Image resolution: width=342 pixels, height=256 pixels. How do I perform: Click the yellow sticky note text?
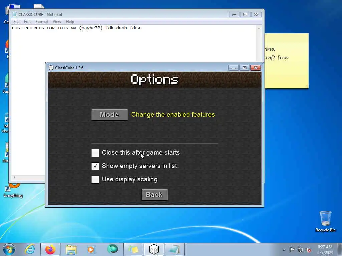coord(276,53)
